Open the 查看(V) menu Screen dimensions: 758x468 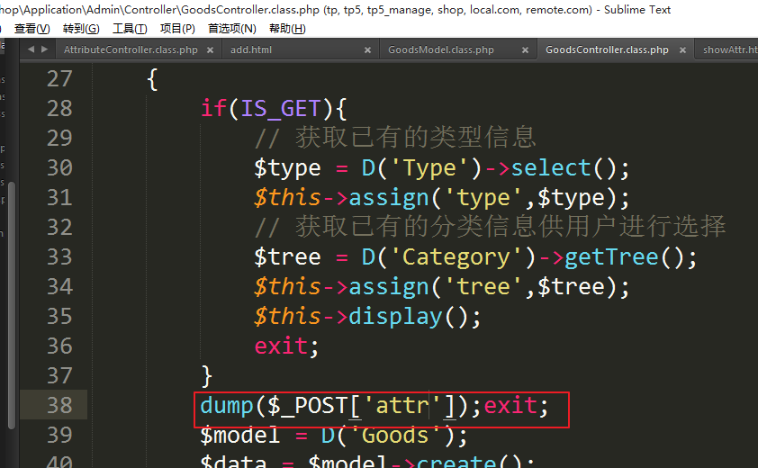click(32, 29)
